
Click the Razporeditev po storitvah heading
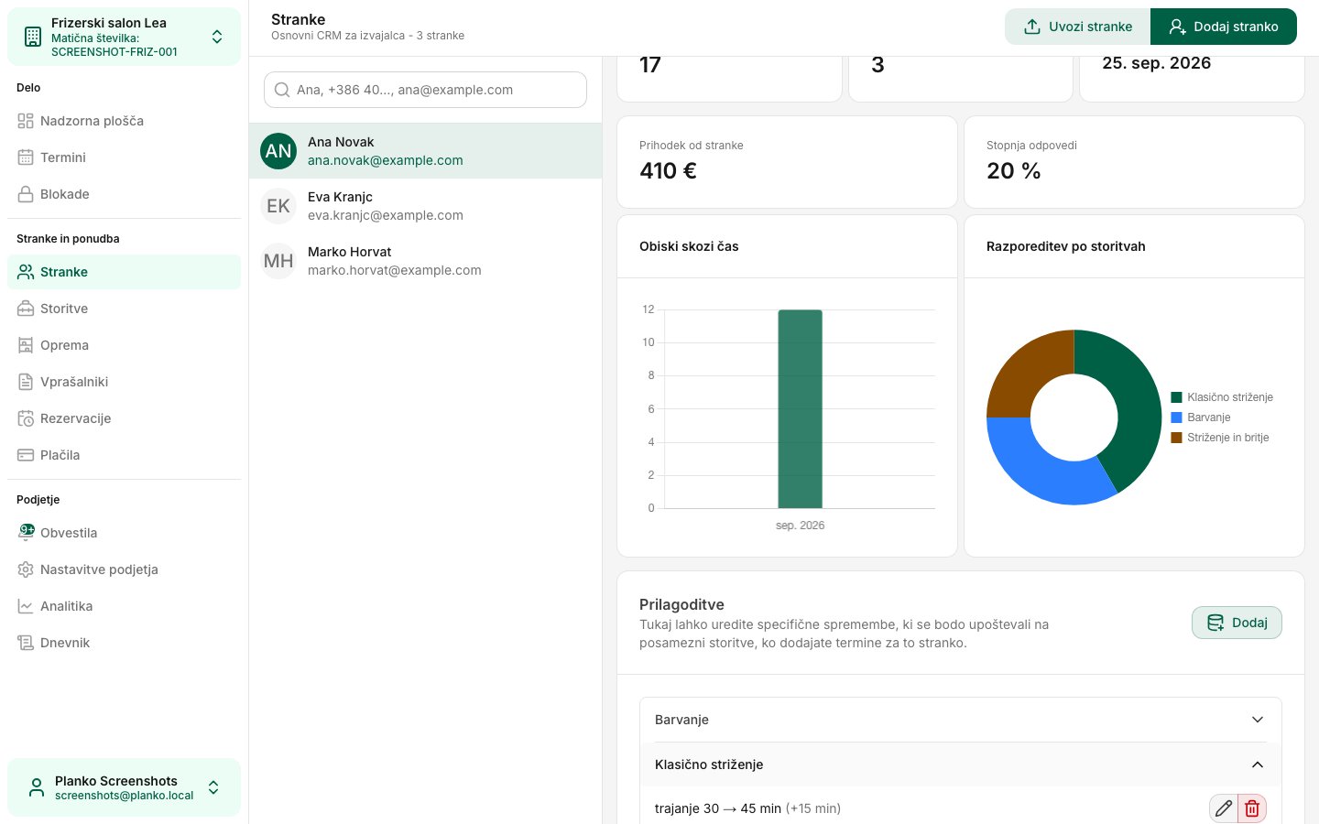(x=1066, y=246)
